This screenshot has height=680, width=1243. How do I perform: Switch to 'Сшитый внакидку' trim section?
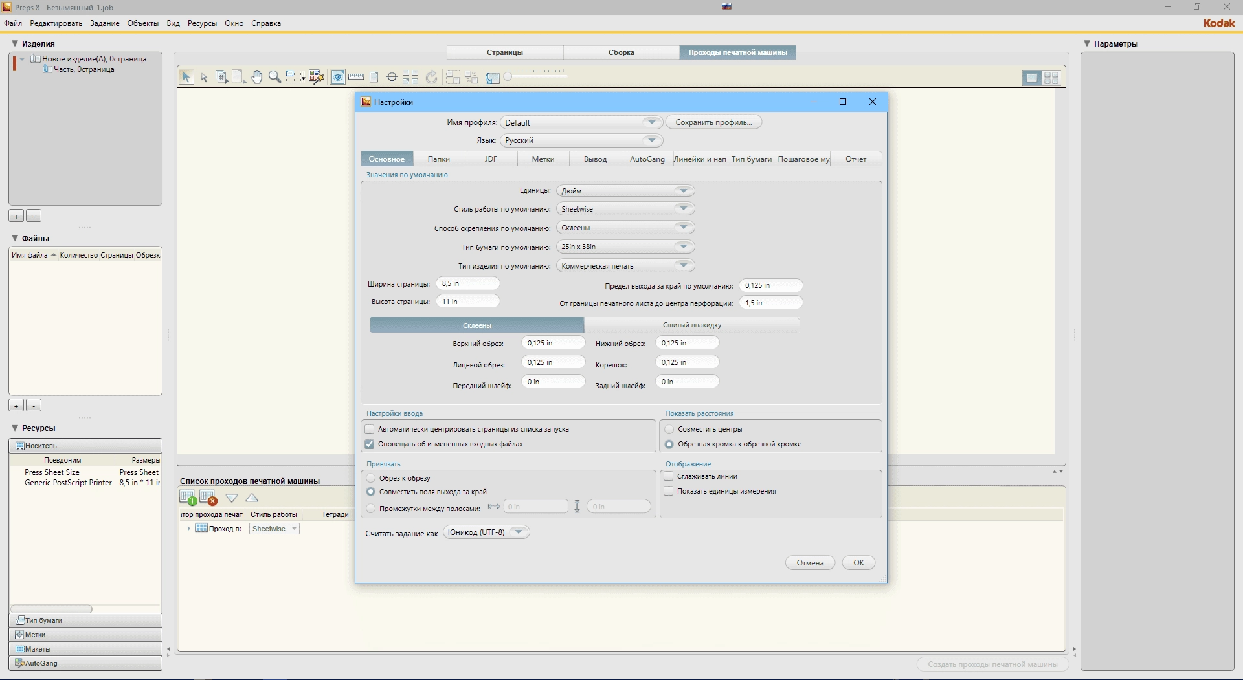pyautogui.click(x=691, y=325)
